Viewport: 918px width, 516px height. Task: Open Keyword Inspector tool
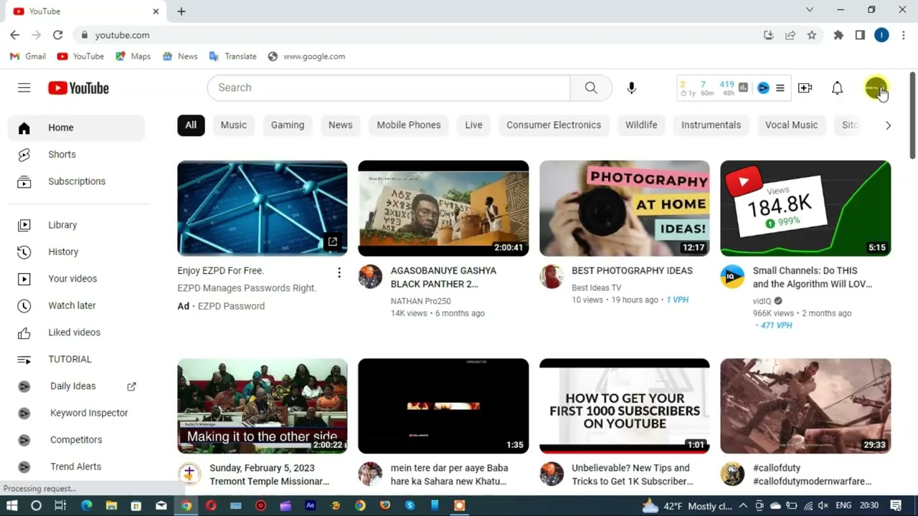click(77, 413)
